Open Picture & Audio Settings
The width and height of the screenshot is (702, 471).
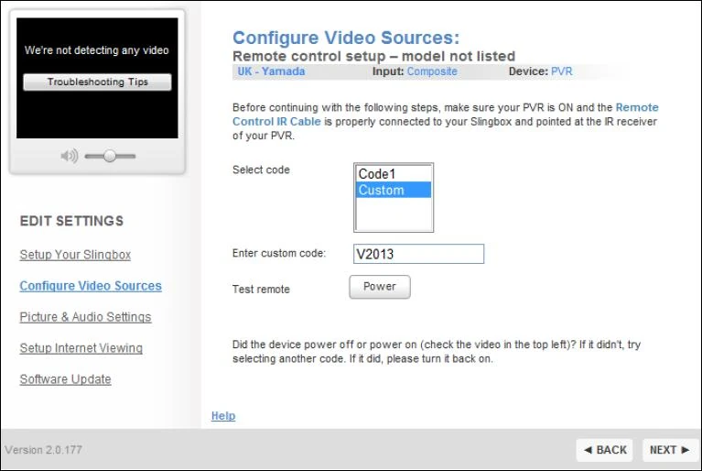tap(85, 317)
